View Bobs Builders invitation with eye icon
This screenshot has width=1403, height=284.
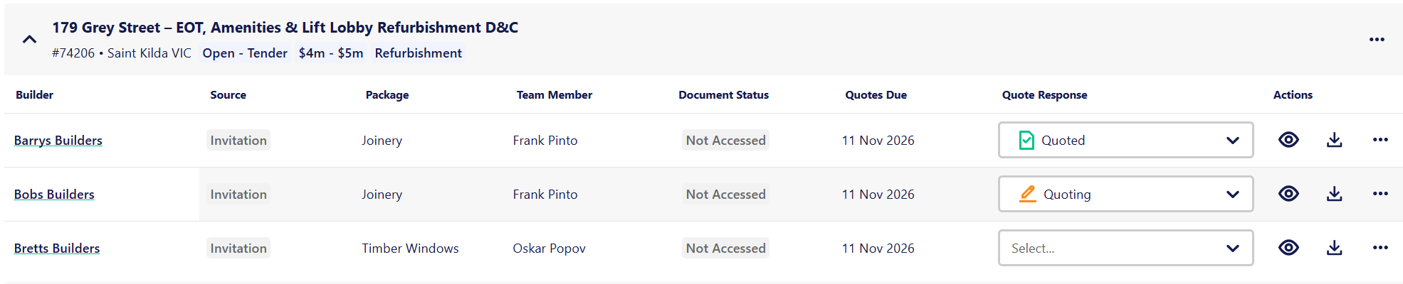[x=1288, y=194]
